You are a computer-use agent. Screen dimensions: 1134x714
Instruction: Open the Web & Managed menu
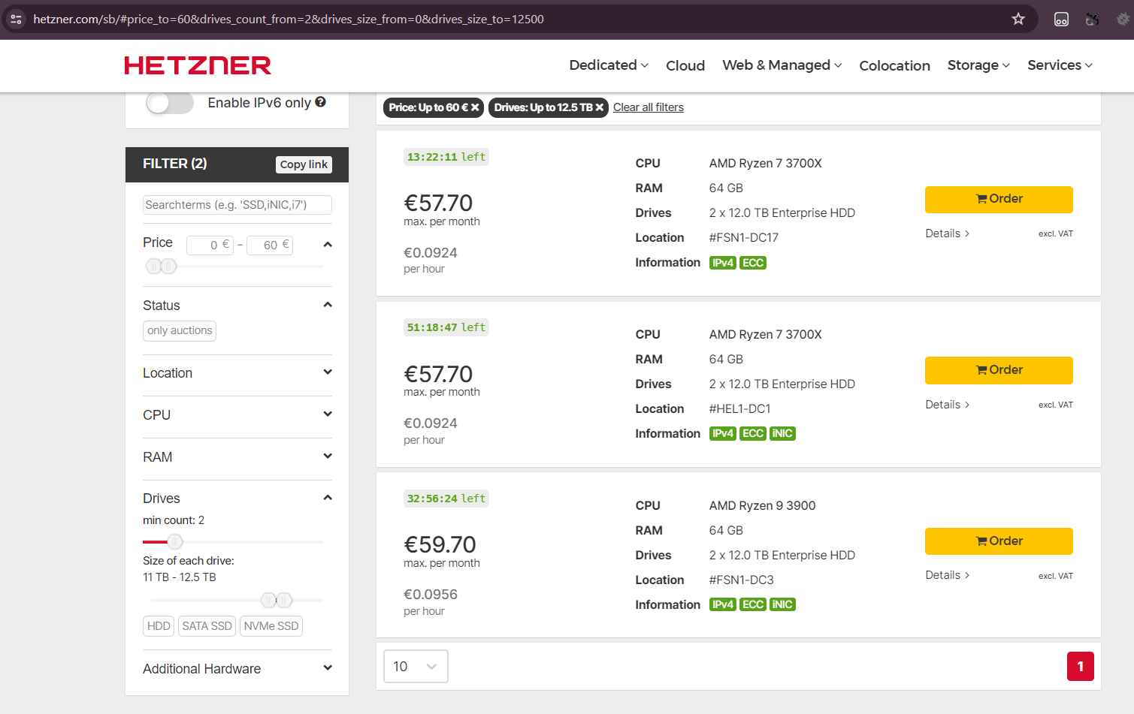(782, 65)
